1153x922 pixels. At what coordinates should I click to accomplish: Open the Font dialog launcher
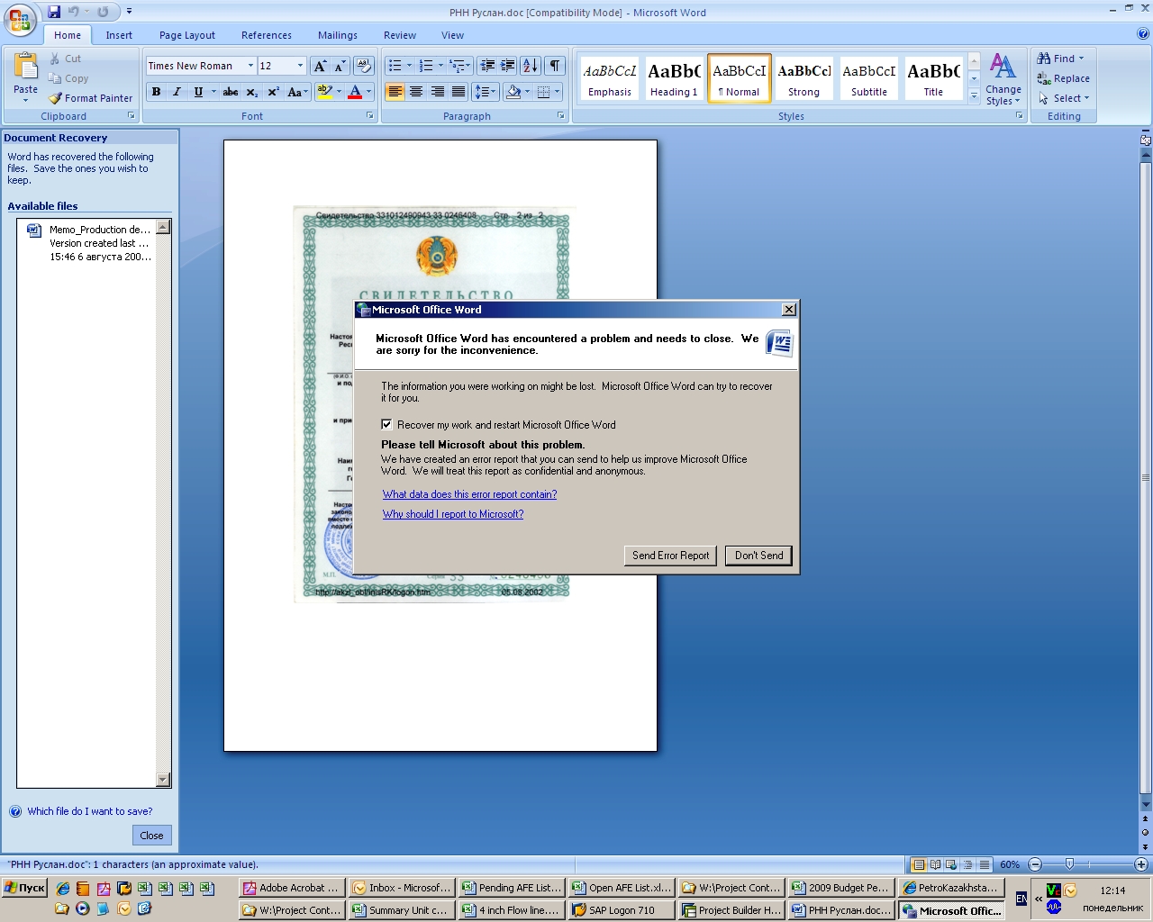[x=369, y=116]
